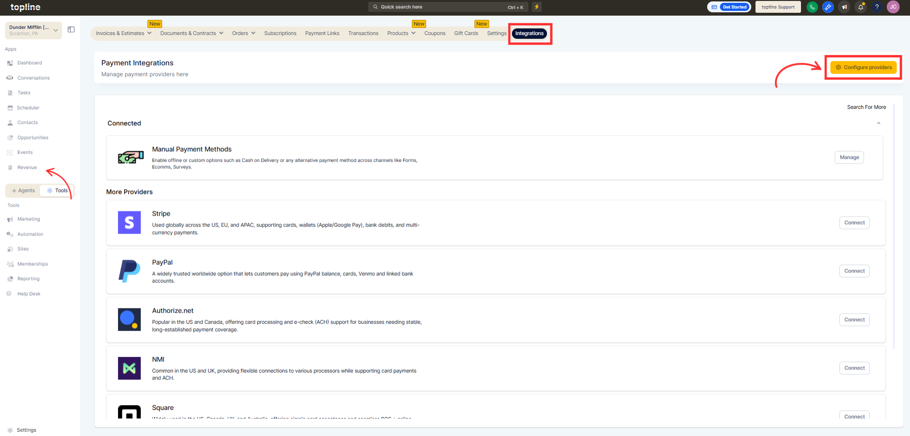The image size is (910, 436).
Task: Click the Authorize.net logo
Action: click(129, 319)
